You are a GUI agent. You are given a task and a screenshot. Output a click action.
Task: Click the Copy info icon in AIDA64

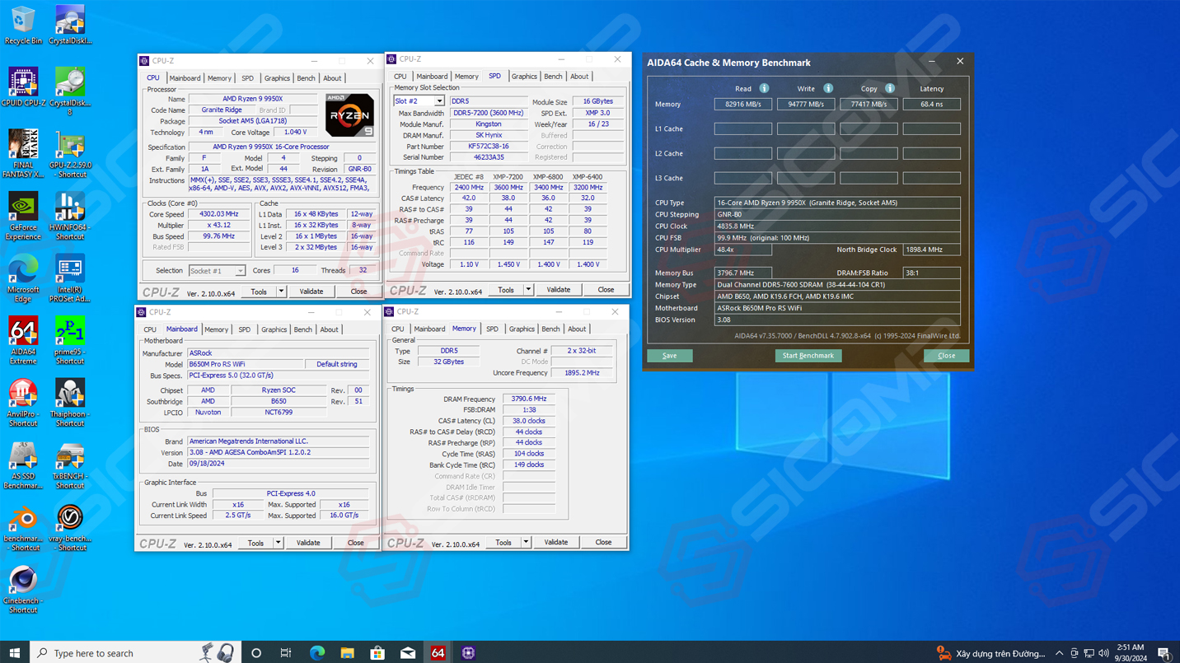tap(890, 88)
